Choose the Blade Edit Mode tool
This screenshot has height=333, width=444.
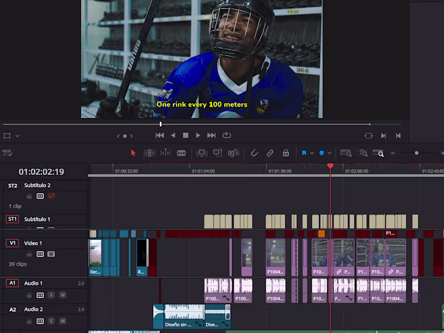(181, 153)
